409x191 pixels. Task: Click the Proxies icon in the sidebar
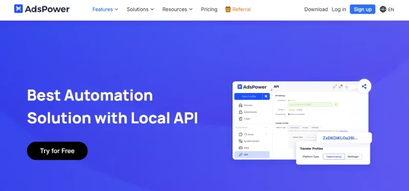click(x=240, y=105)
